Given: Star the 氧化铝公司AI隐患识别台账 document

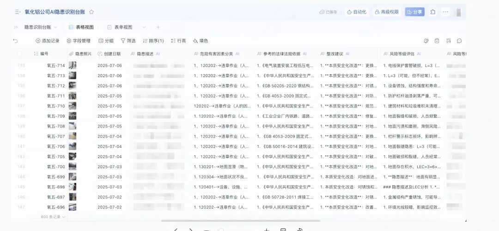Looking at the screenshot, I should tap(91, 12).
